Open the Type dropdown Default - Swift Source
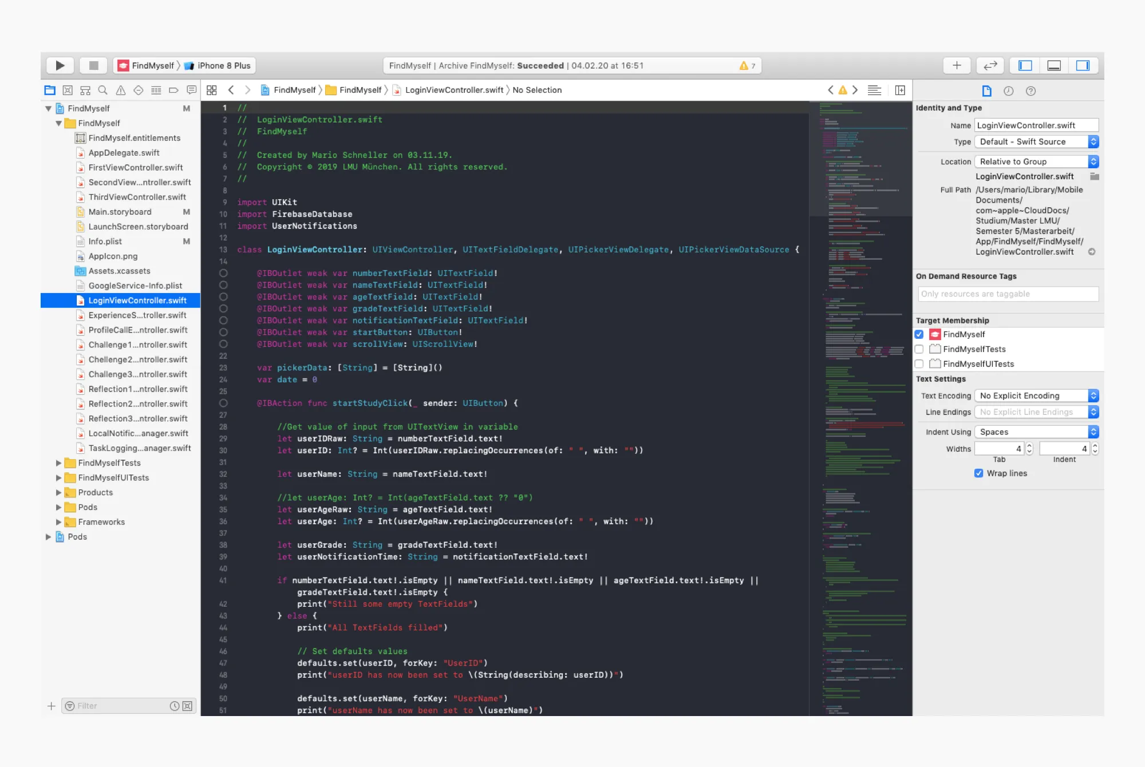Image resolution: width=1145 pixels, height=767 pixels. tap(1037, 142)
